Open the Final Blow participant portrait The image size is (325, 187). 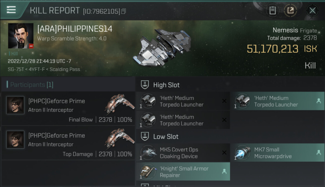[15, 105]
